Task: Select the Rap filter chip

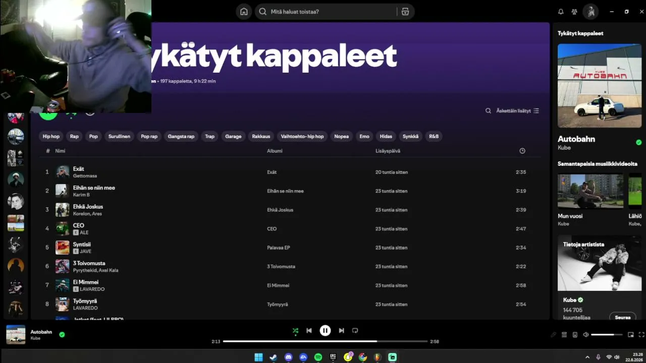Action: pos(74,136)
